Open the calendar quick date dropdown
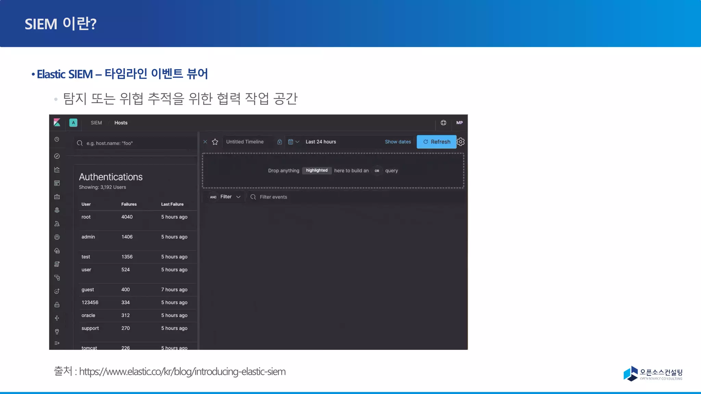 (293, 142)
